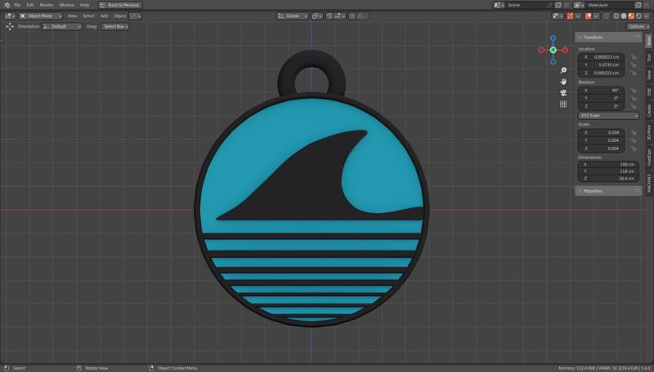Open the MACHIN3 sidebar tab
The image size is (654, 372).
(649, 183)
